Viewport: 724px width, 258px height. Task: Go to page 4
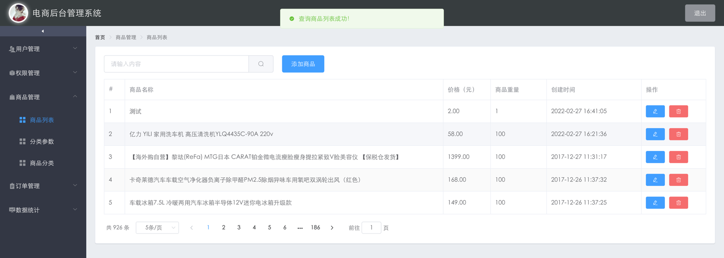click(254, 227)
